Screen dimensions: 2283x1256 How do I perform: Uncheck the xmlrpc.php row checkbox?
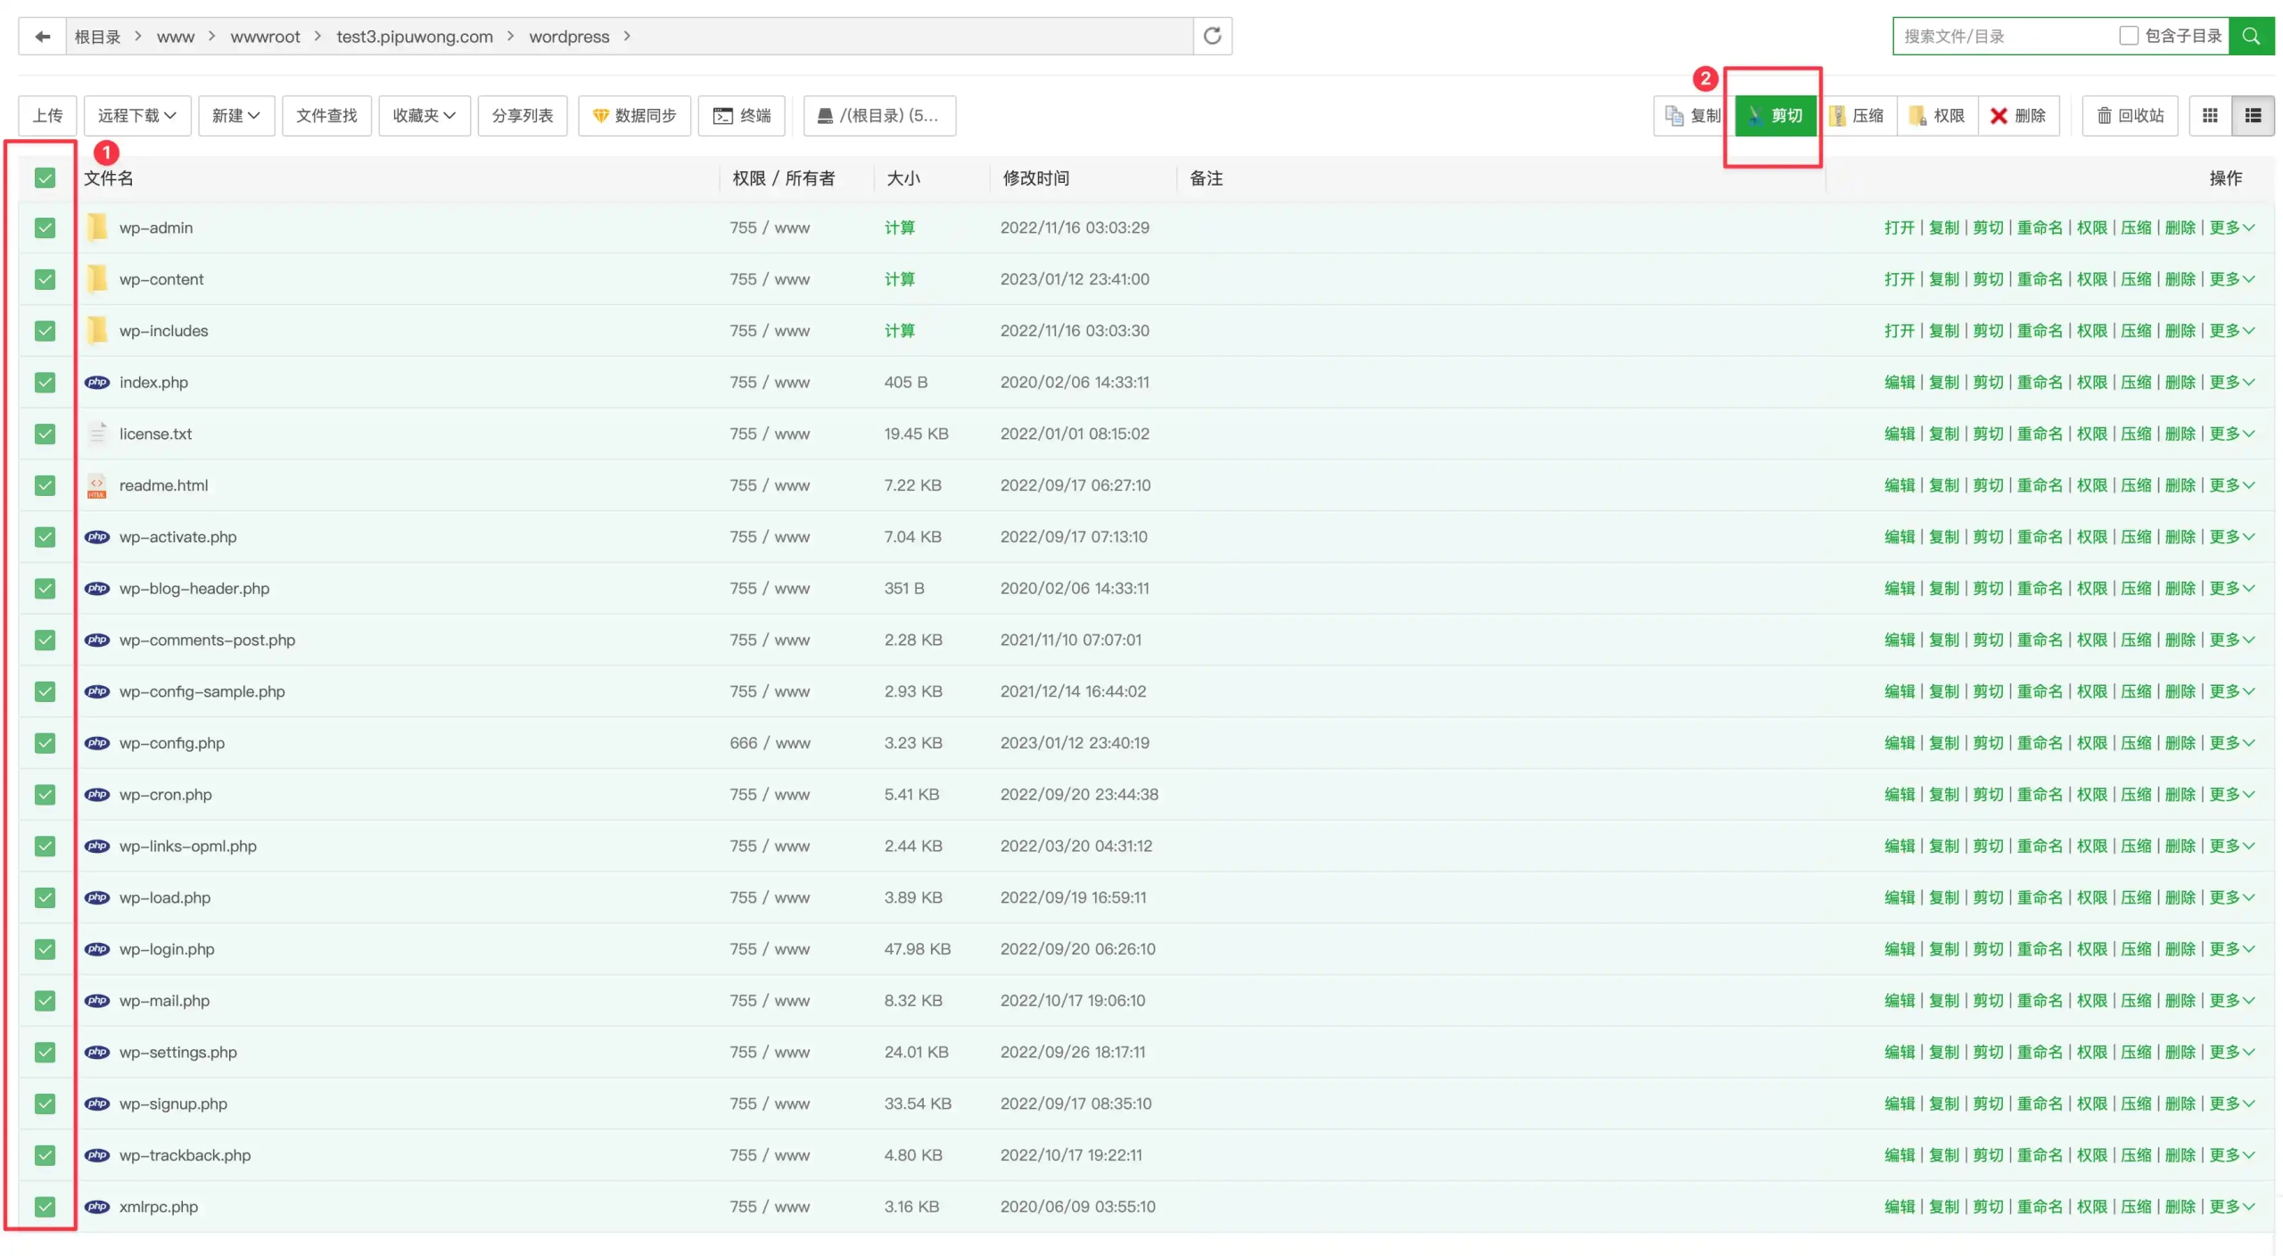point(45,1207)
